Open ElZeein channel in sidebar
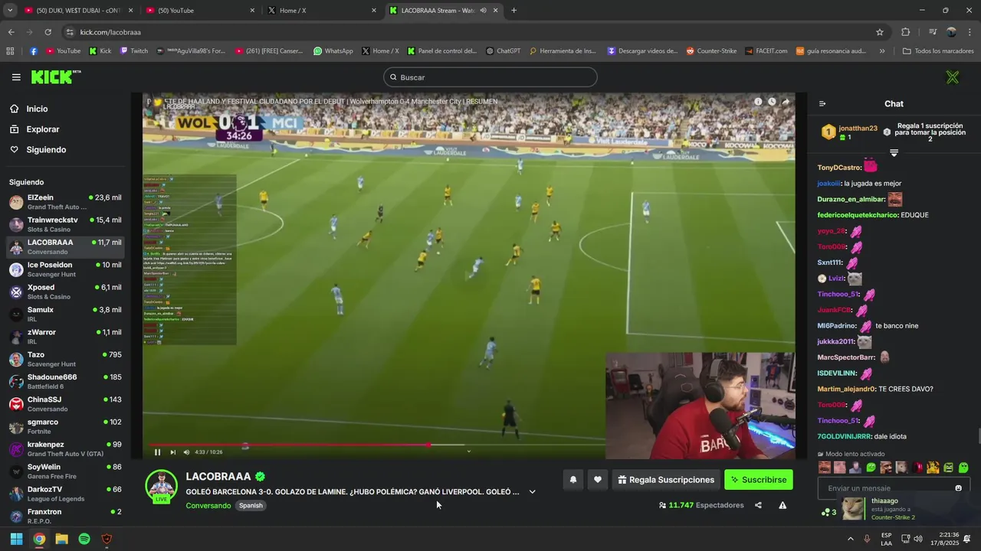981x551 pixels. [x=65, y=202]
